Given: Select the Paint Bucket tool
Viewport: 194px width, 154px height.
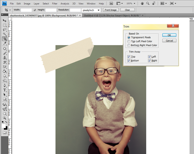Looking at the screenshot, I should (5, 71).
